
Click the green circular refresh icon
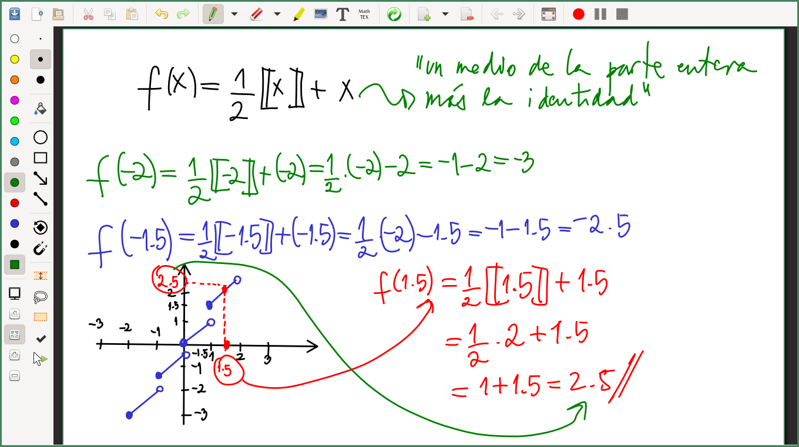coord(394,14)
